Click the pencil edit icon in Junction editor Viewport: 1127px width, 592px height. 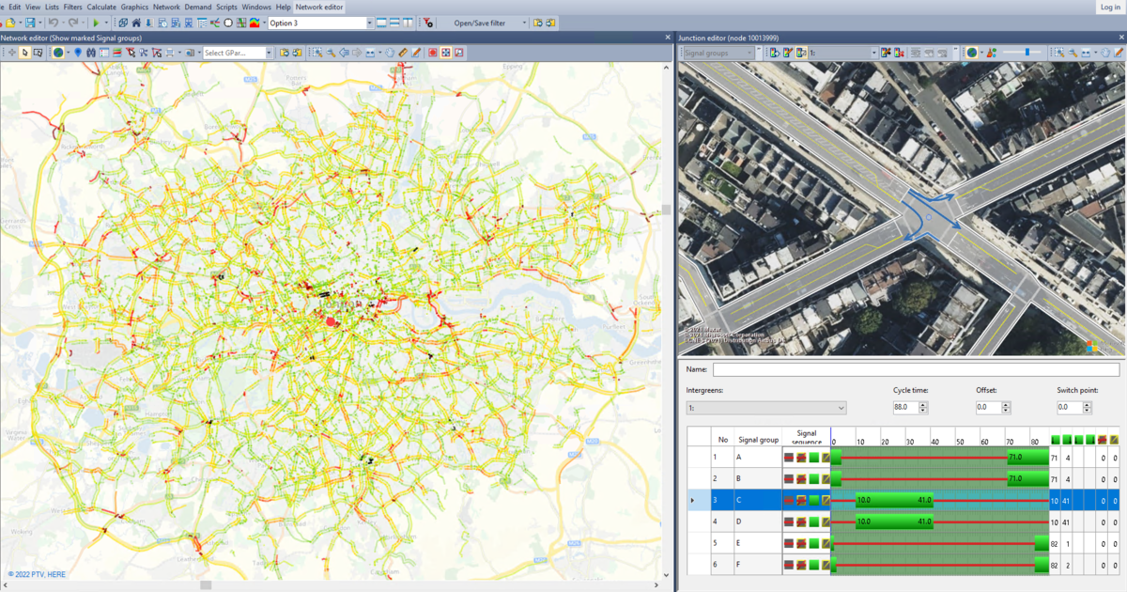1119,53
